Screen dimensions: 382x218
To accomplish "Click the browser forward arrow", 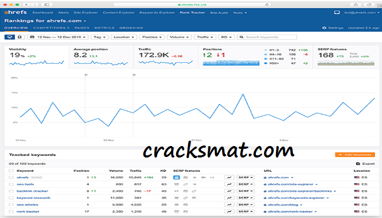I will click(x=34, y=4).
